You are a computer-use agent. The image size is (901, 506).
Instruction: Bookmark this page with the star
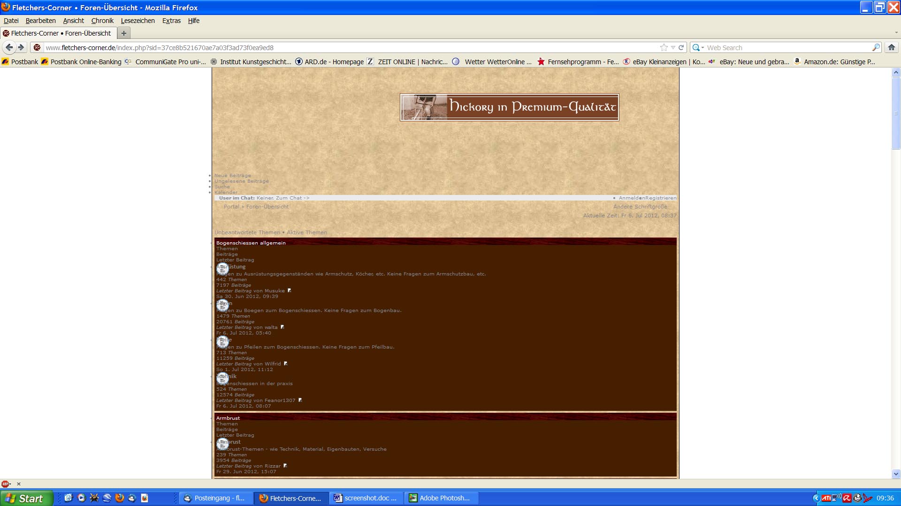coord(664,47)
